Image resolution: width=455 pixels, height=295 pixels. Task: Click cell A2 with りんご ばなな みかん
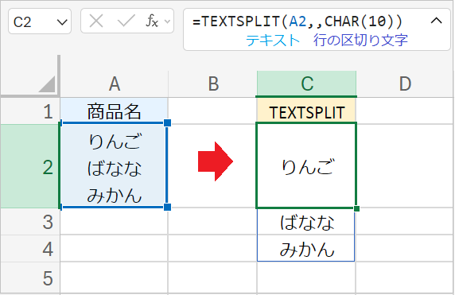point(114,166)
